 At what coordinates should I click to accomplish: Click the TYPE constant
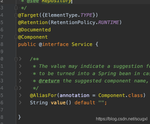tap(86, 15)
